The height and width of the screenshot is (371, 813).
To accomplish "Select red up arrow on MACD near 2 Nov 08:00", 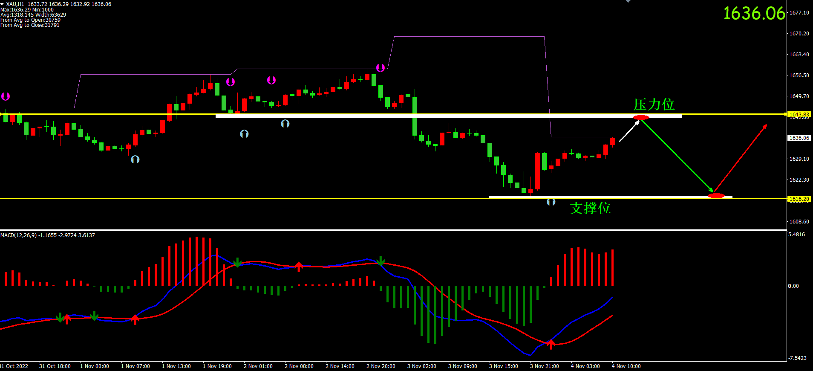I will [x=299, y=267].
